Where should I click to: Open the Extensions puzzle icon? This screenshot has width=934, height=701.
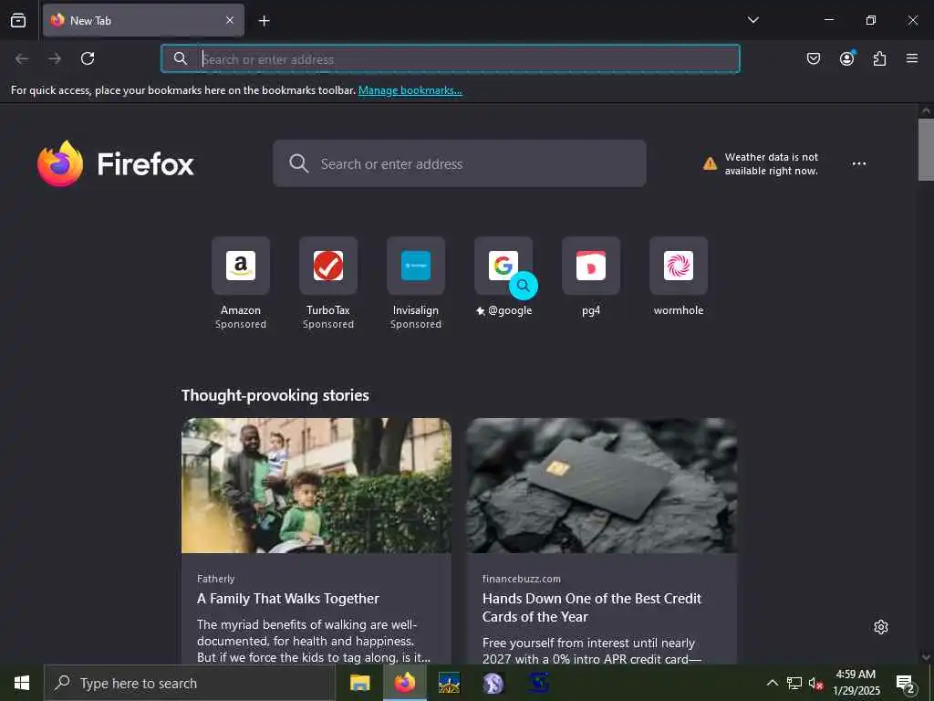[879, 58]
